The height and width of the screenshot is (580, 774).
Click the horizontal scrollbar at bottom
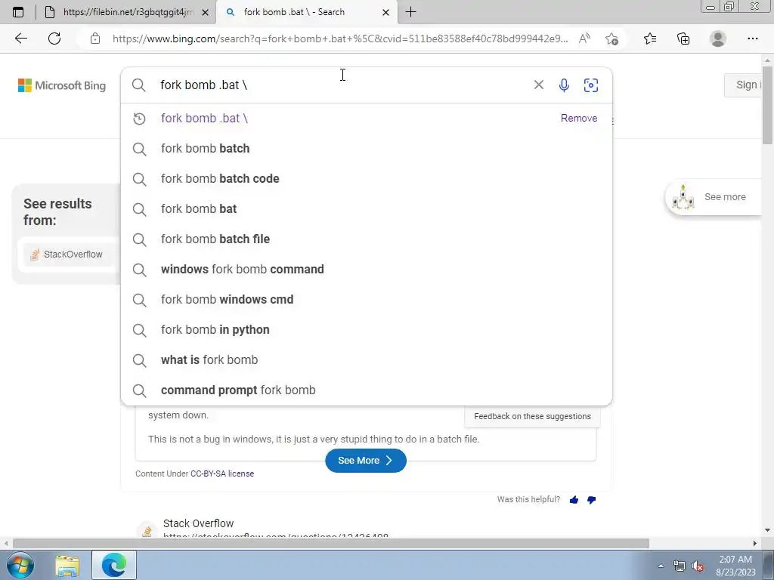331,544
